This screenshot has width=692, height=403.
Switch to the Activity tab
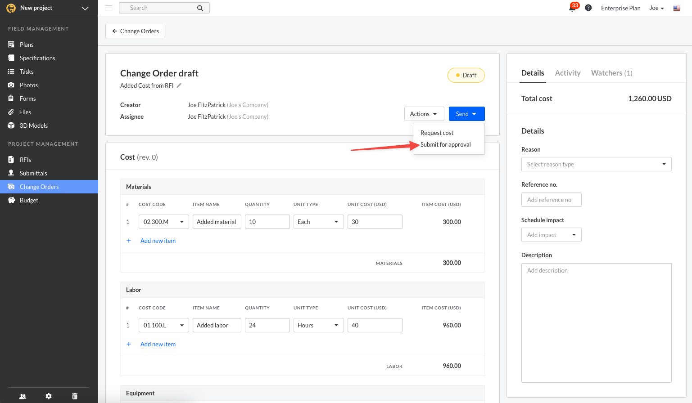[x=567, y=73]
